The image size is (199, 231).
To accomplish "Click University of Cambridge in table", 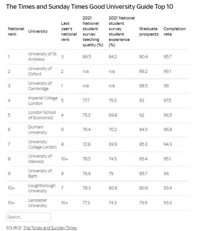I will click(x=40, y=86).
